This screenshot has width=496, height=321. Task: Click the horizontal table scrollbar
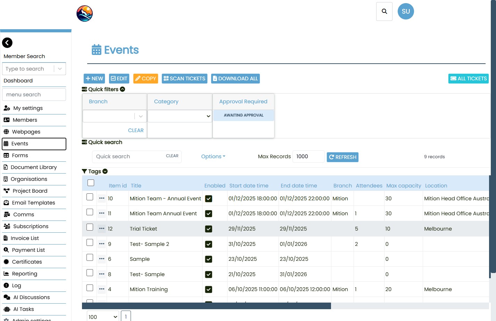pyautogui.click(x=206, y=306)
